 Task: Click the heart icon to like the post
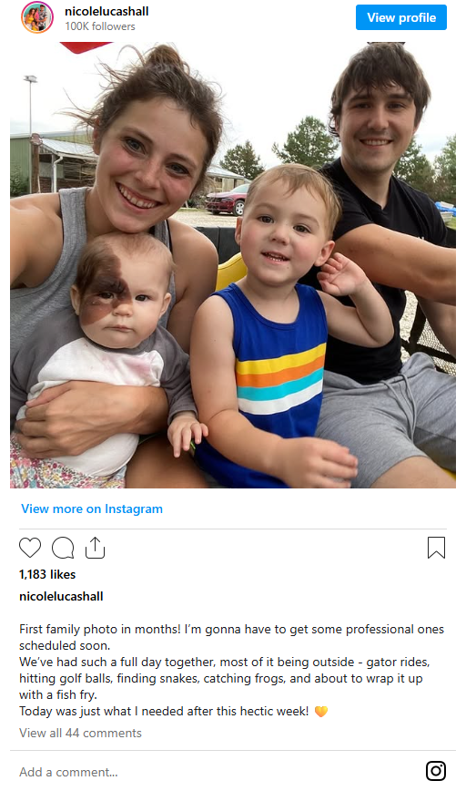tap(30, 548)
